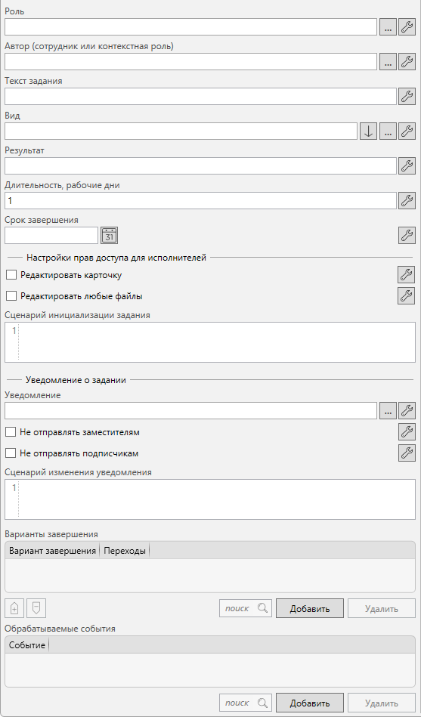Click wrench icon for Результат field
The height and width of the screenshot is (717, 421).
pos(407,166)
